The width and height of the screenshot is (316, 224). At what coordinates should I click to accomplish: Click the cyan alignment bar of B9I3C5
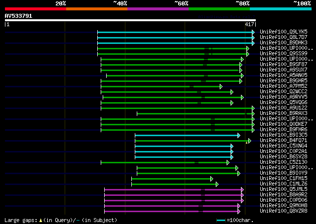pos(187,135)
